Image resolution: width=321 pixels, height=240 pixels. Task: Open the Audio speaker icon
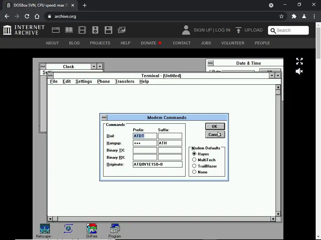pyautogui.click(x=95, y=30)
